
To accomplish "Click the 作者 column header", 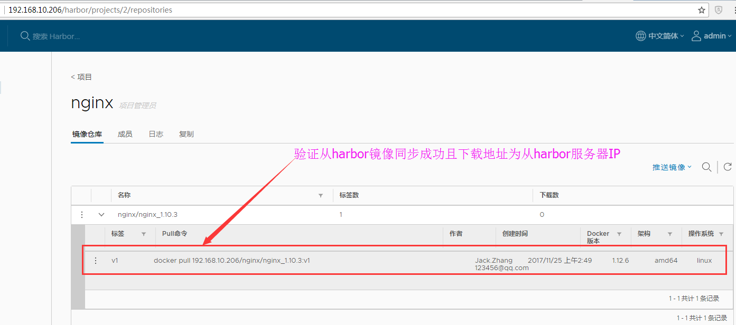I will [x=456, y=234].
